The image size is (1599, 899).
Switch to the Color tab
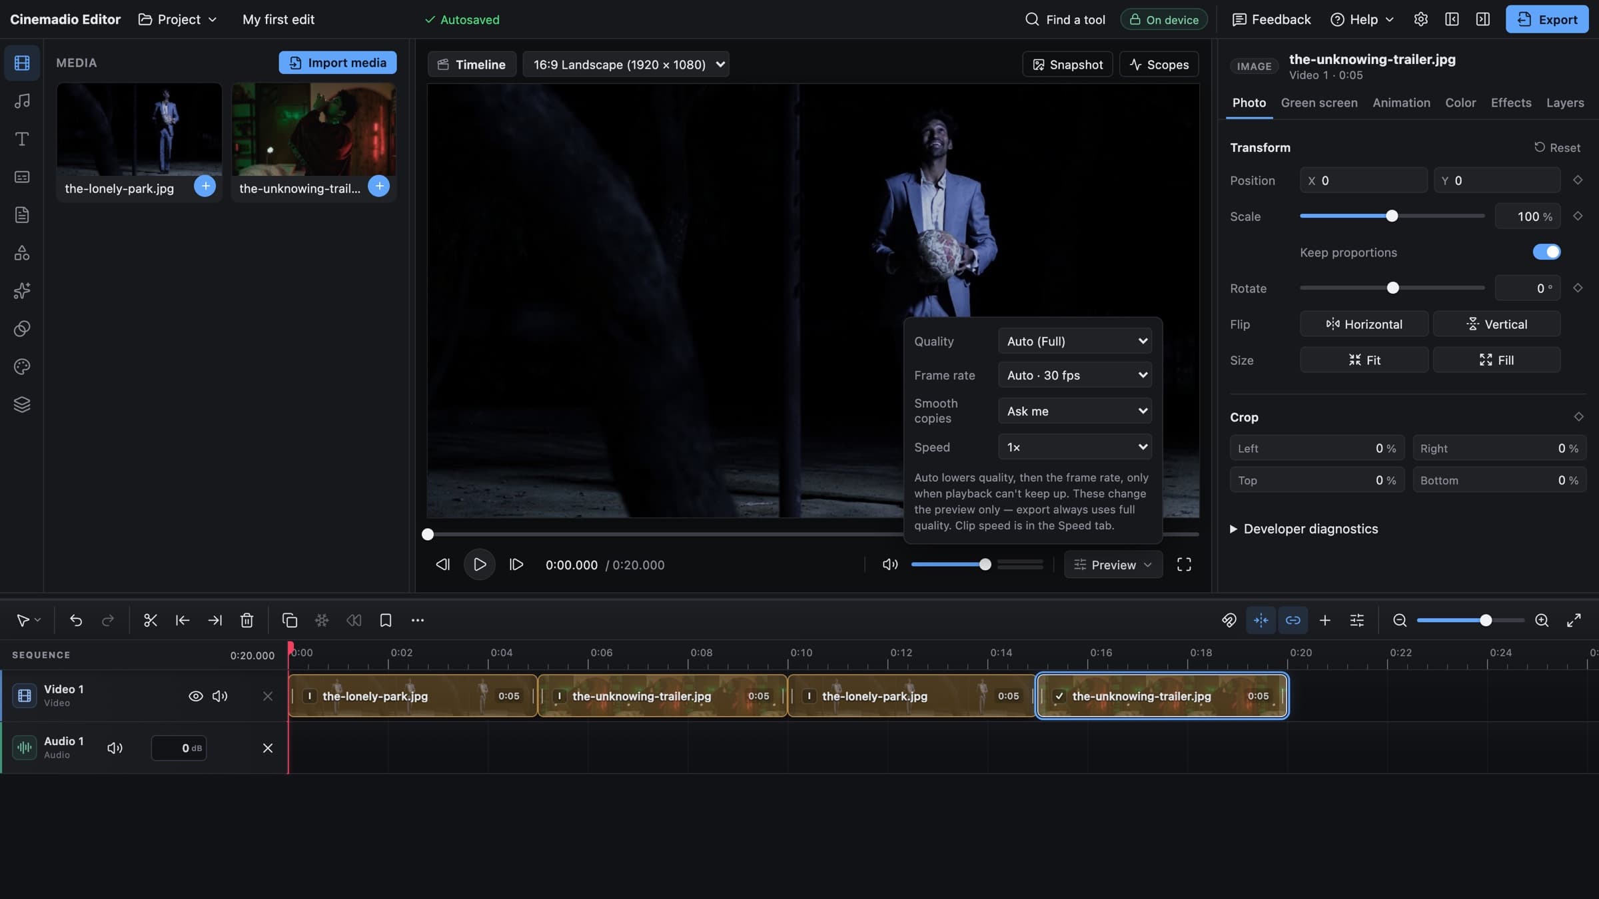click(x=1460, y=103)
